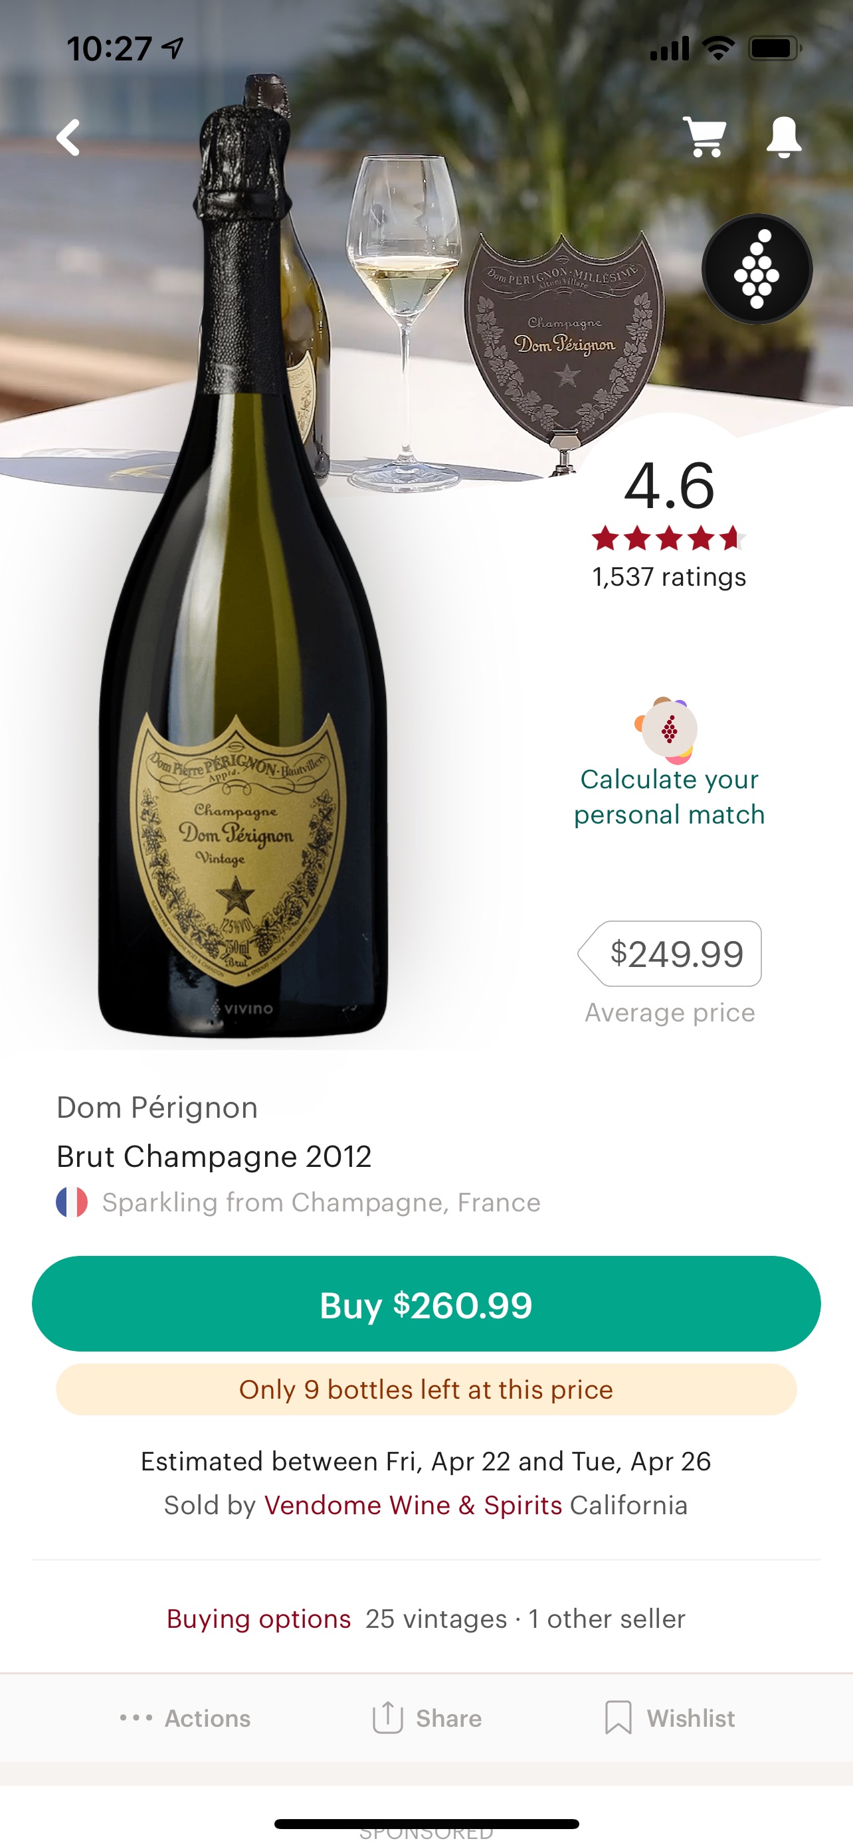The image size is (853, 1845).
Task: Open the Vendome Wine & Spirits link
Action: pyautogui.click(x=413, y=1505)
